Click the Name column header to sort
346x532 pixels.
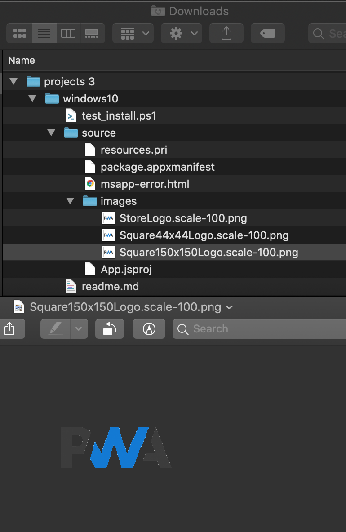tap(21, 60)
